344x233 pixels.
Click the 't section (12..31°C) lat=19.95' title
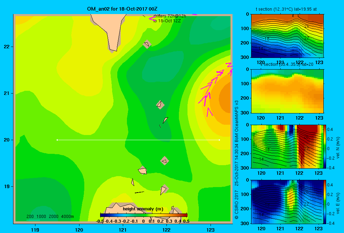[286, 9]
